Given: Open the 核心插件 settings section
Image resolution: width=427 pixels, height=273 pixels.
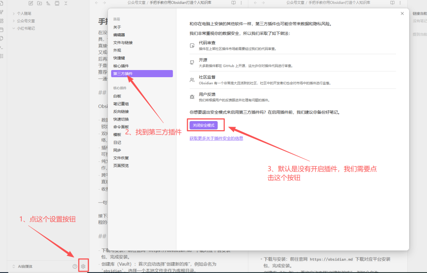Looking at the screenshot, I should [x=121, y=66].
